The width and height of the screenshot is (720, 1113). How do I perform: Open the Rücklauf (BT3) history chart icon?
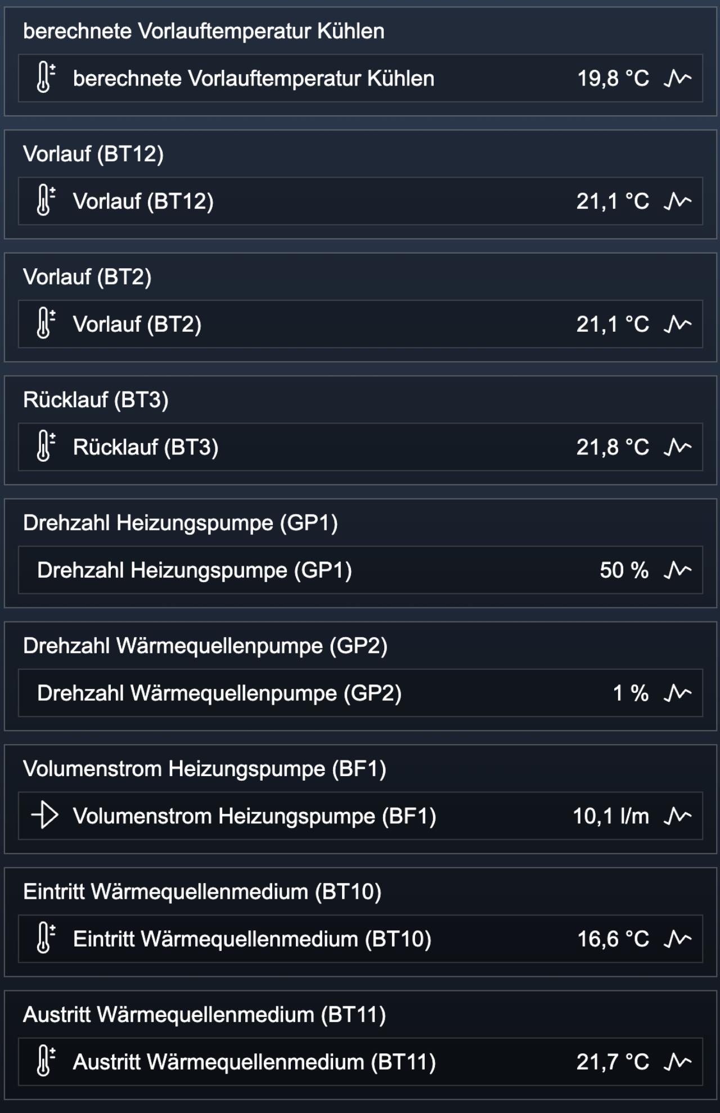(677, 447)
